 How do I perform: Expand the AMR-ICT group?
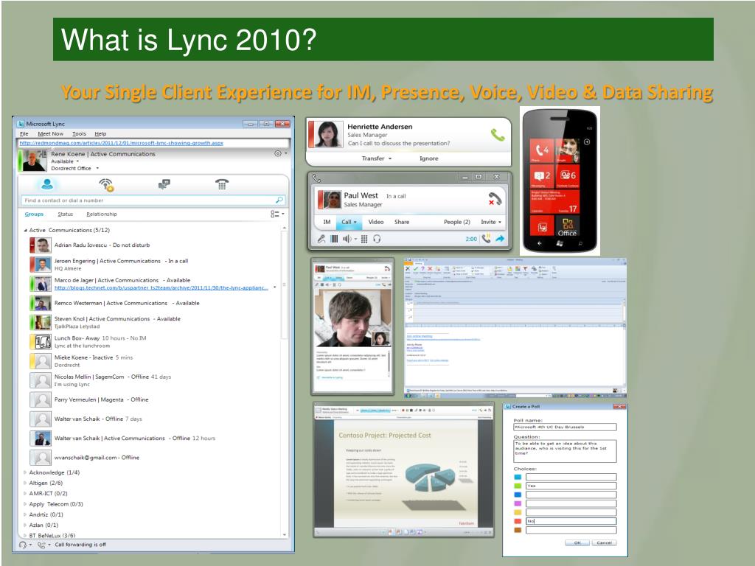pos(25,493)
